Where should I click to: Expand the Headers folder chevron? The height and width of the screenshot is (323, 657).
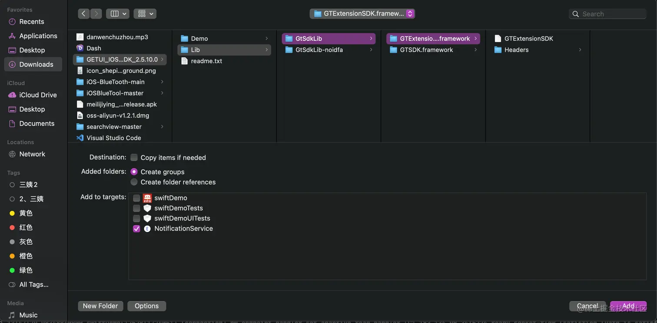tap(580, 50)
